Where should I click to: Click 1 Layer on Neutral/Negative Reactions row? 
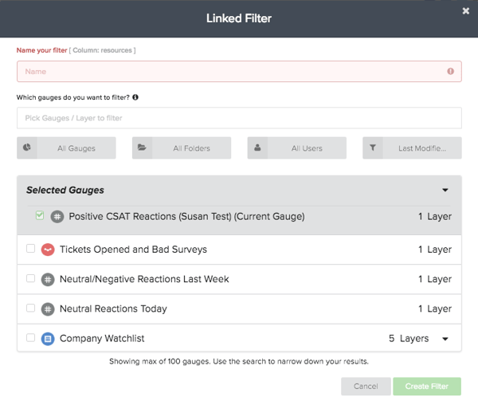click(435, 279)
